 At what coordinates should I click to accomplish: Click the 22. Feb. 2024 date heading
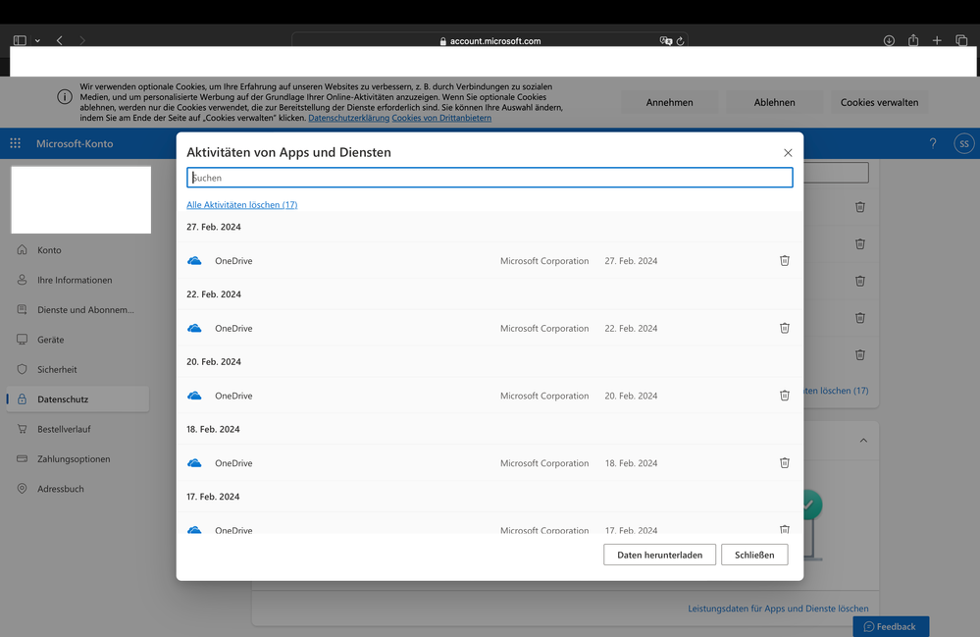coord(214,294)
